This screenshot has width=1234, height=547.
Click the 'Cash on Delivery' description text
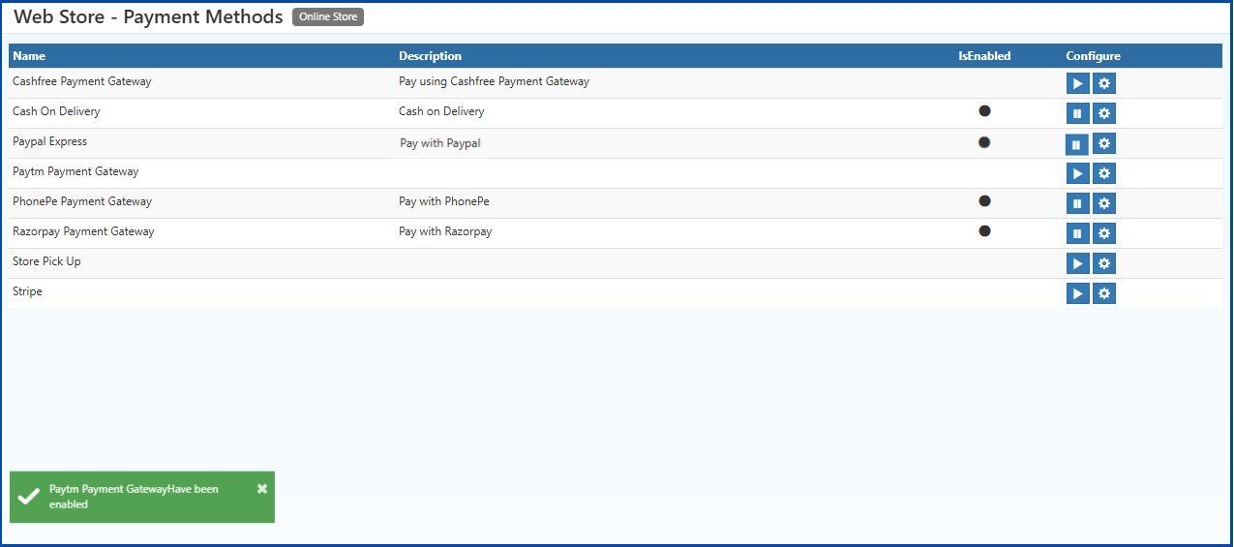click(x=441, y=112)
